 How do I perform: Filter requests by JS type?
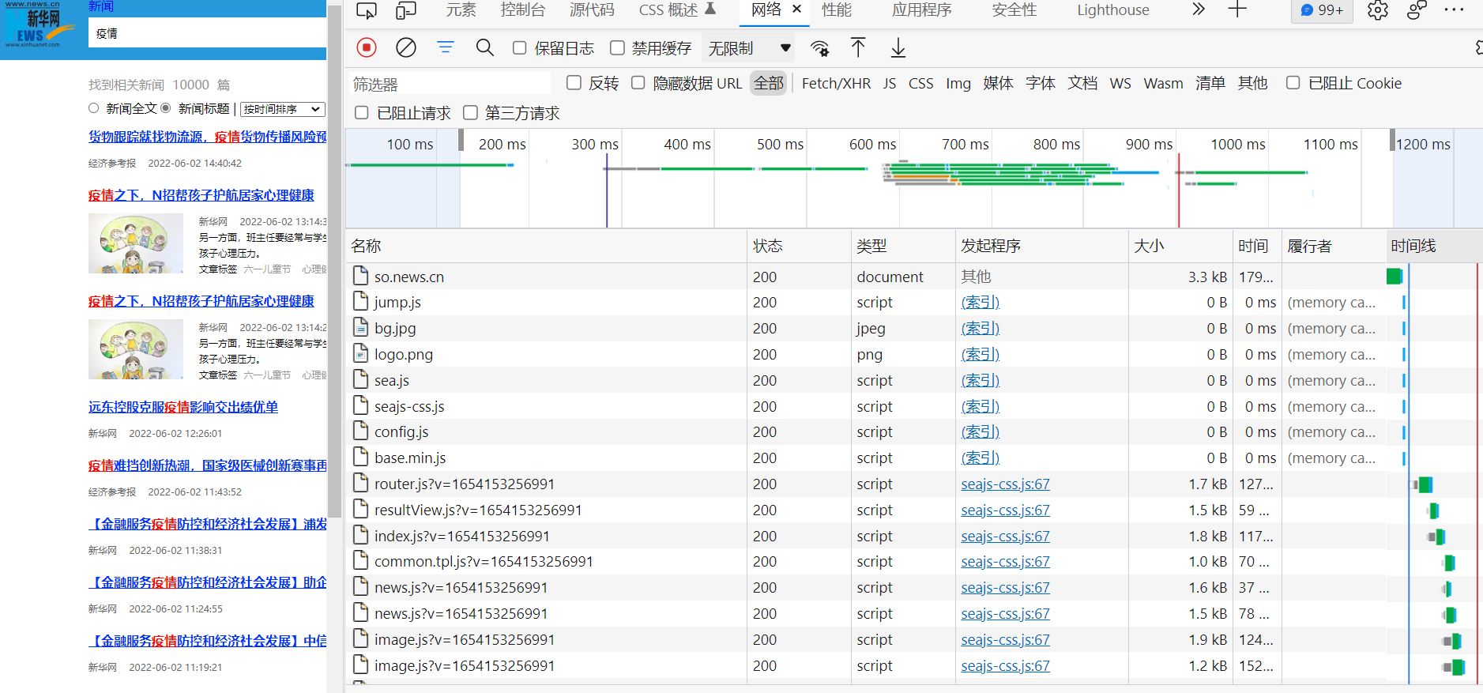click(x=890, y=83)
